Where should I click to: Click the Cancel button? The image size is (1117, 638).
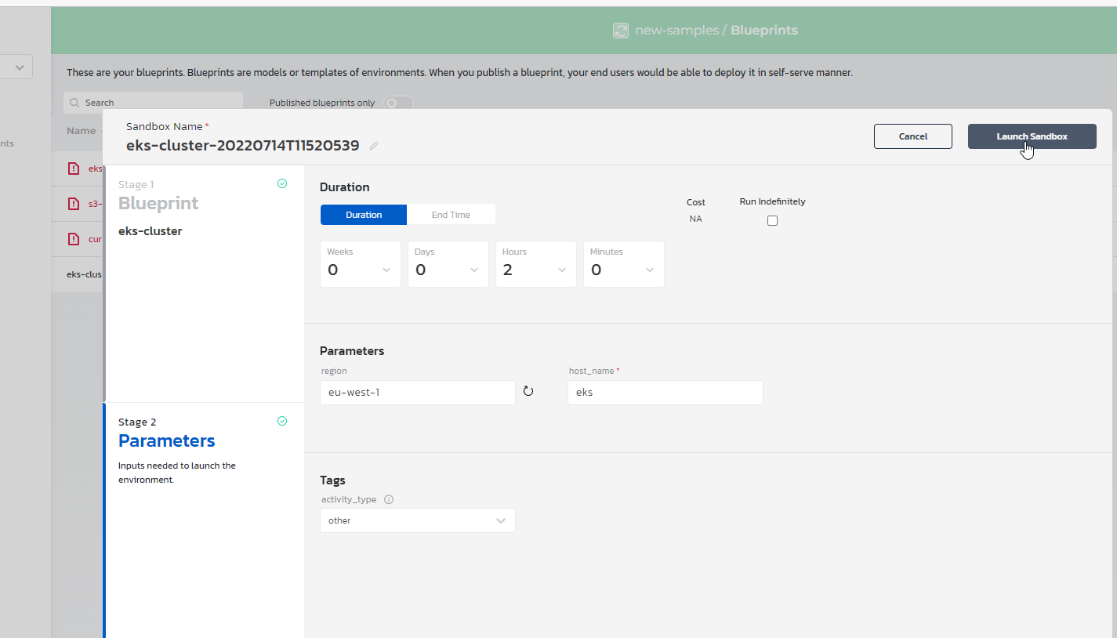(x=912, y=136)
